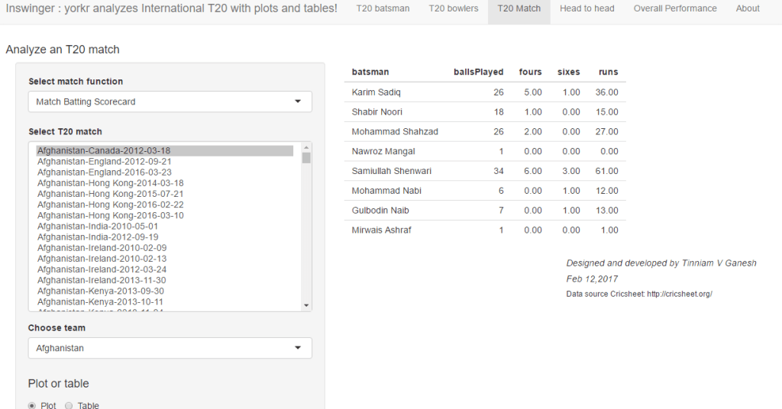Click the match list scroll up arrow
Screen dimensions: 782x409
tap(306, 147)
